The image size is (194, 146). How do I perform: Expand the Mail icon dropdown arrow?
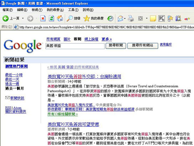[x=125, y=19]
